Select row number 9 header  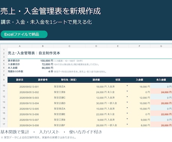(x=4, y=80)
